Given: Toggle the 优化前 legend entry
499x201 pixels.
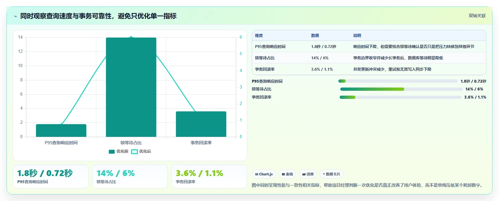Looking at the screenshot, I should tap(118, 151).
